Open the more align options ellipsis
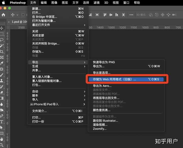The width and height of the screenshot is (183, 148). point(131,15)
